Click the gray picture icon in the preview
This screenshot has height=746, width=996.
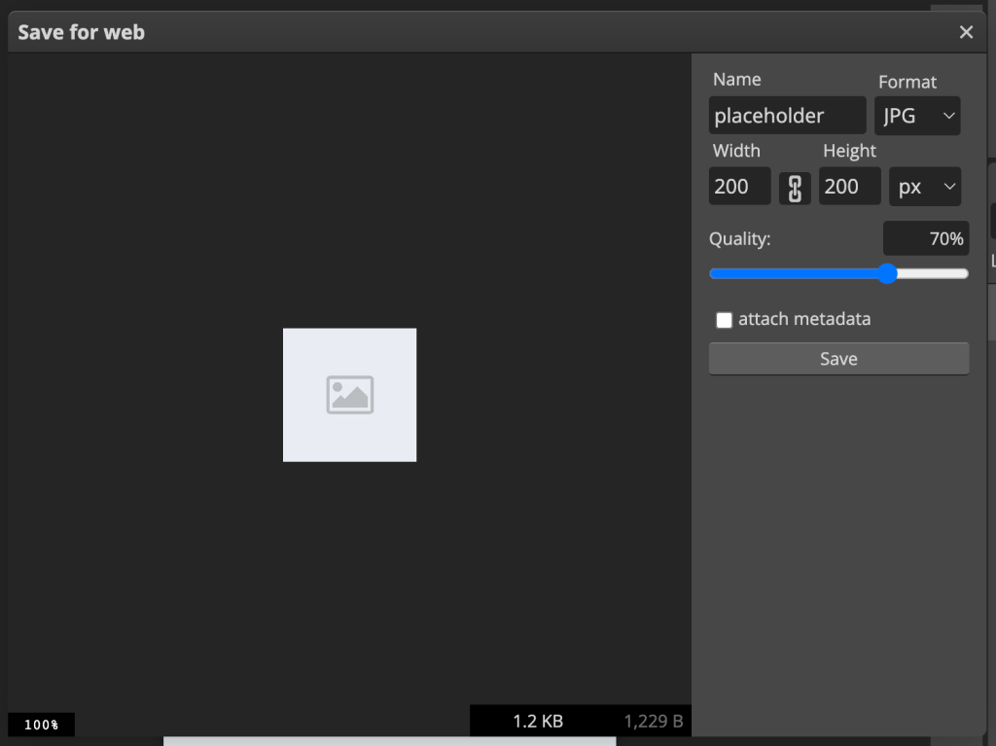coord(350,395)
